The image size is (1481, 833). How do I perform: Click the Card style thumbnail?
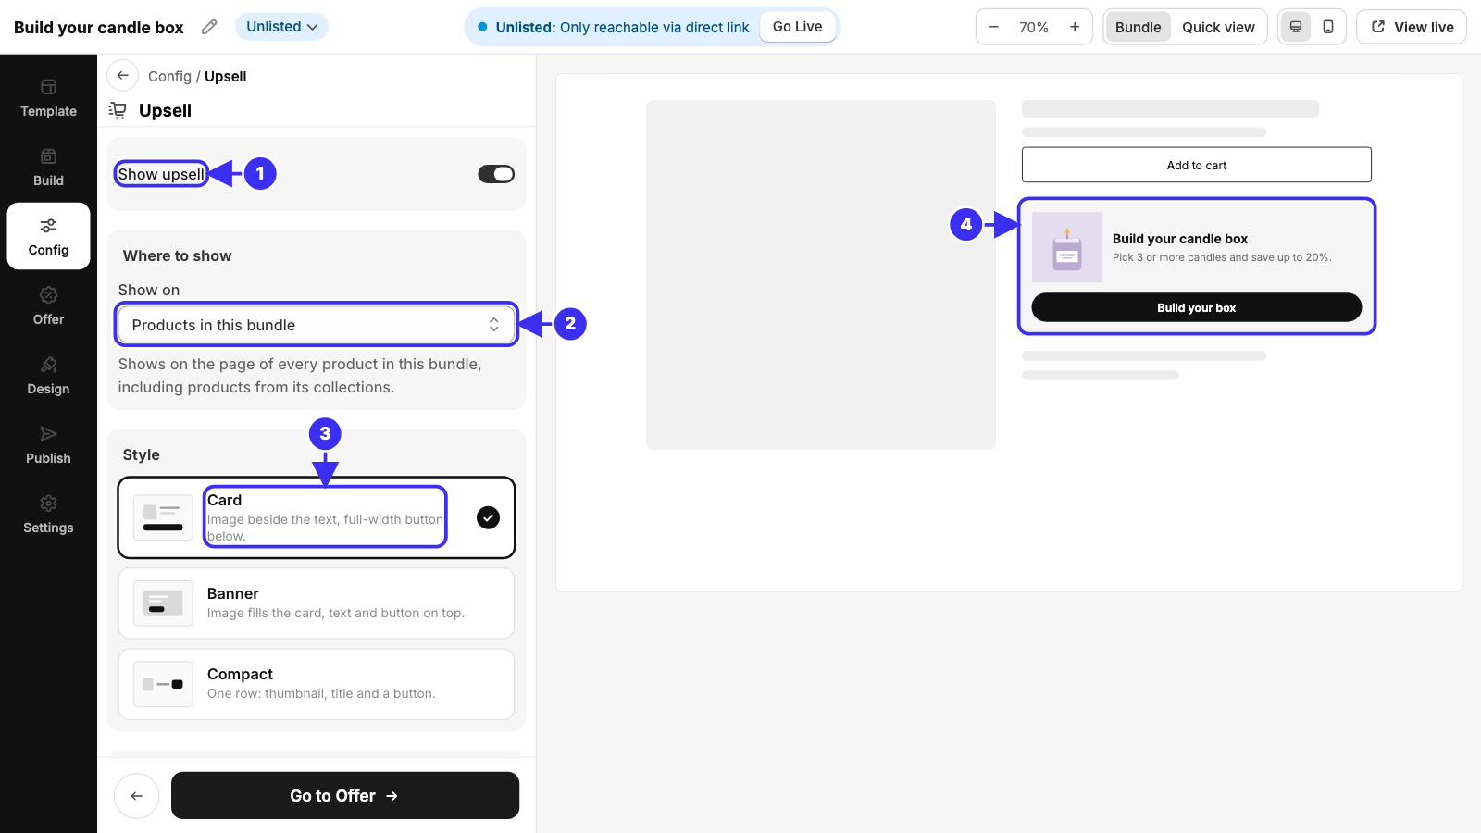click(x=163, y=517)
